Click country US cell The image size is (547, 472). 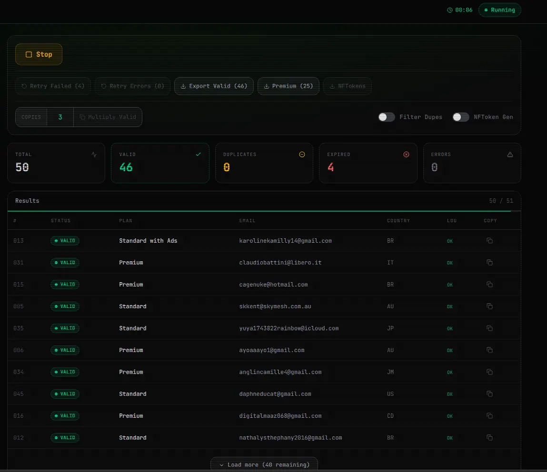click(x=390, y=394)
